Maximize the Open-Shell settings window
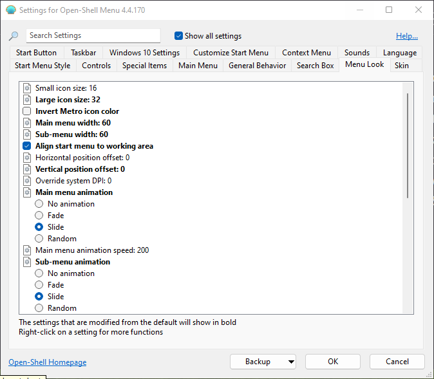This screenshot has height=379, width=434. tap(389, 10)
